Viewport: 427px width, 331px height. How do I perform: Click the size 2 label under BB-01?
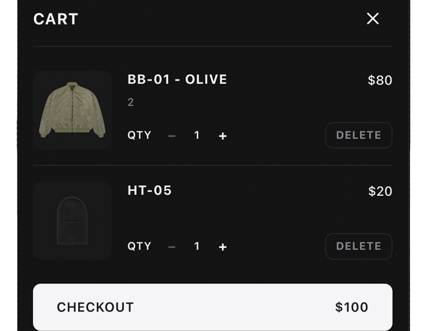tap(130, 102)
